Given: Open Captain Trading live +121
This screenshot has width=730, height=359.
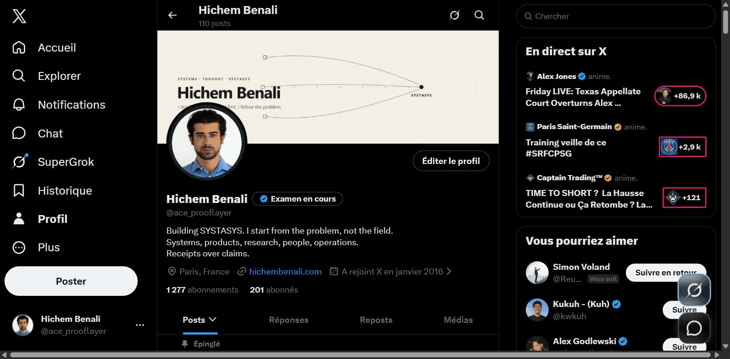Looking at the screenshot, I should point(684,197).
